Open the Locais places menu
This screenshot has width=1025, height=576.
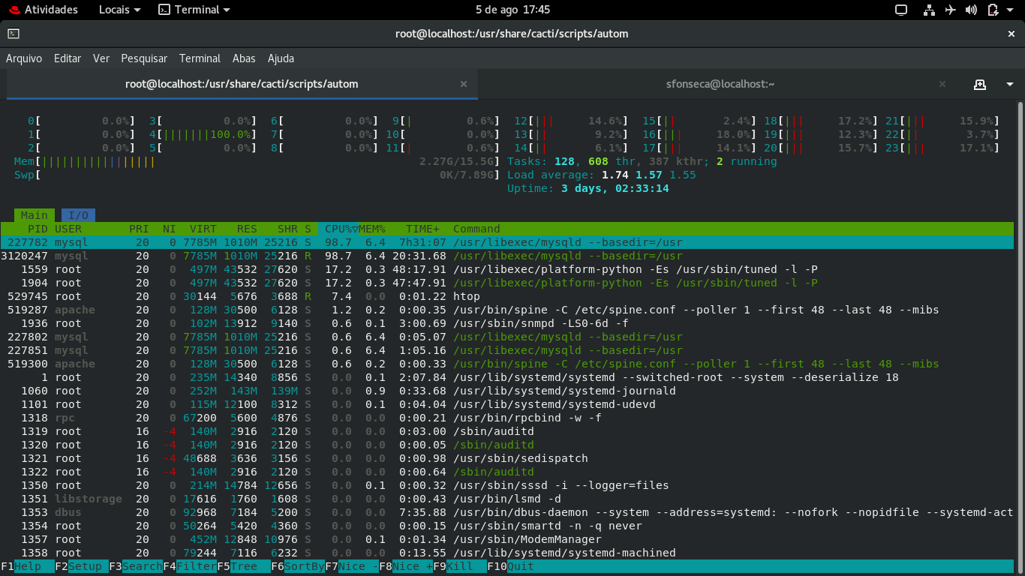tap(119, 10)
